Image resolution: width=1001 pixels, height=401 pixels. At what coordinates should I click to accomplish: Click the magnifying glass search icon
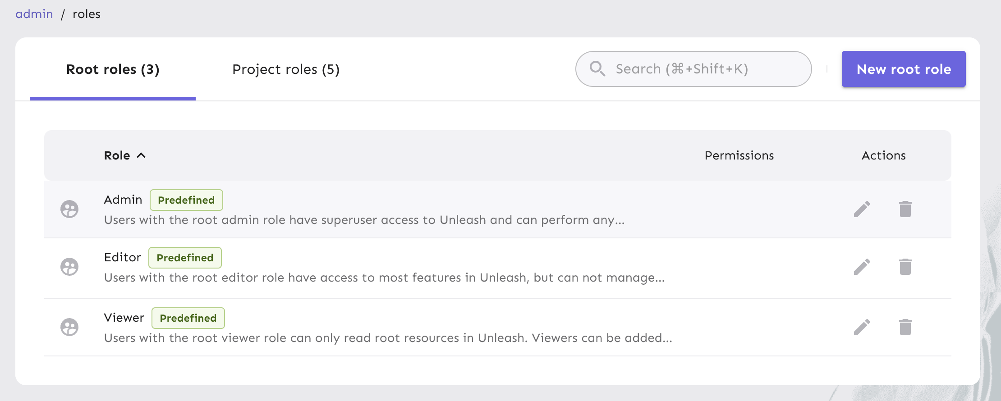[597, 68]
